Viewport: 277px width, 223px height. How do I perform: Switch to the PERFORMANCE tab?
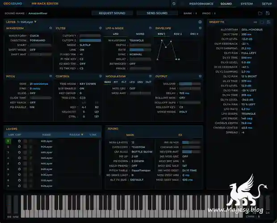point(201,4)
